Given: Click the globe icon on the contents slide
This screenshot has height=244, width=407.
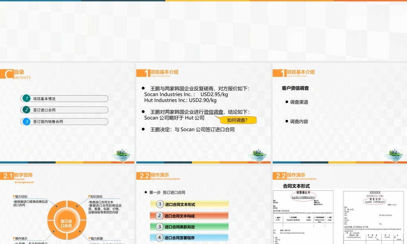Looking at the screenshot, I should tap(122, 152).
